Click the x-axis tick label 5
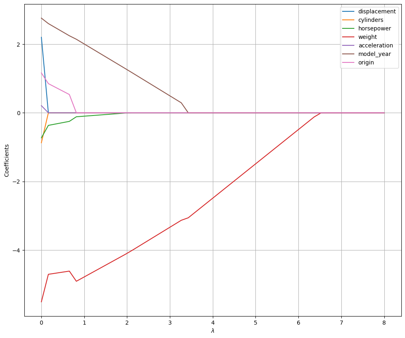Screen dimensions: 405x338 [255, 323]
